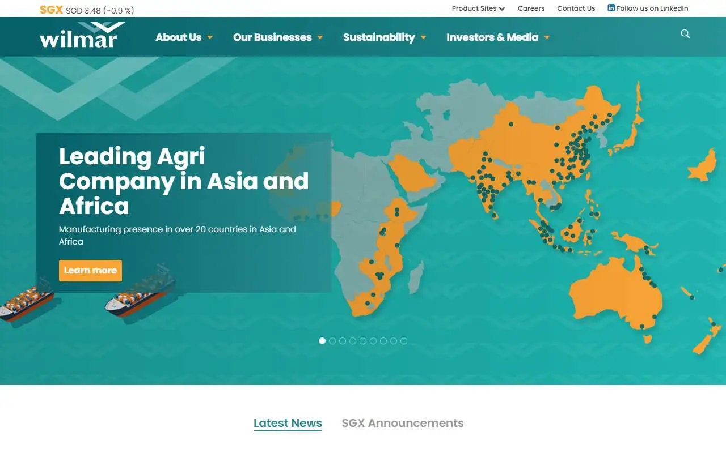Open the Product Sites dropdown
Image resolution: width=726 pixels, height=453 pixels.
478,8
